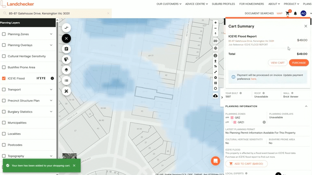Select the text annotation tool

click(x=215, y=67)
